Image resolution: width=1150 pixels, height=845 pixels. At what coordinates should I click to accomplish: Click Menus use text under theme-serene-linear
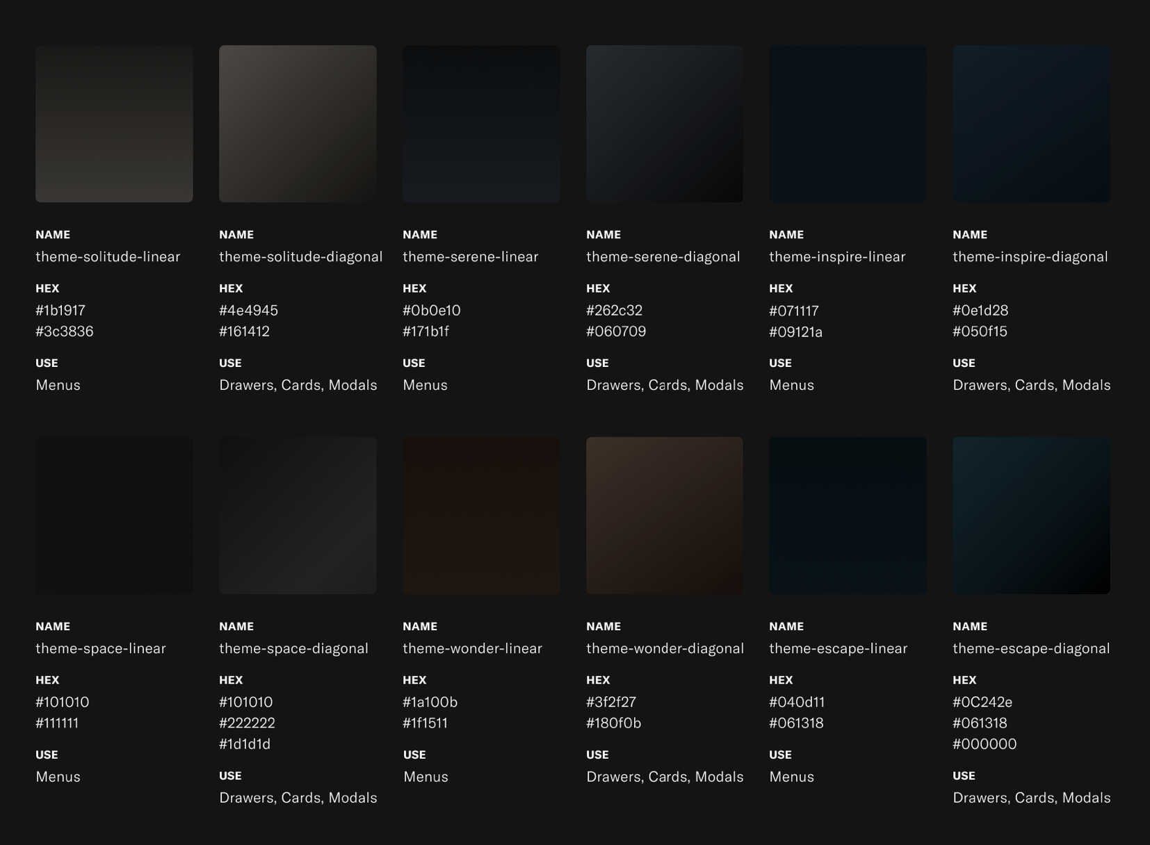[425, 385]
